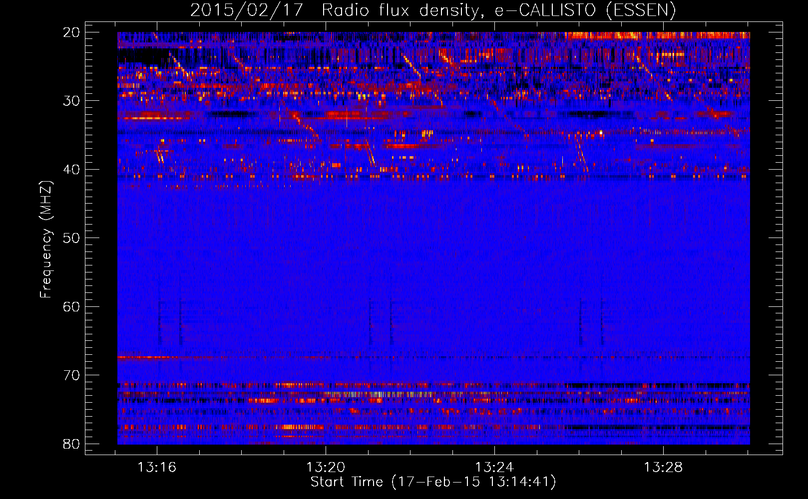The image size is (808, 499).
Task: Click the 30 MHz frequency tick label
Action: [x=72, y=101]
